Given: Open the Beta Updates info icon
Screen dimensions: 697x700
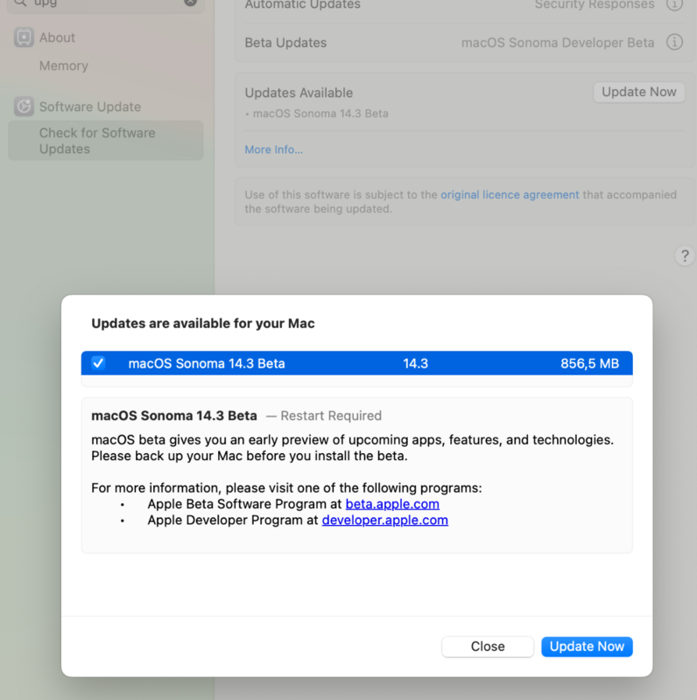Looking at the screenshot, I should (674, 42).
